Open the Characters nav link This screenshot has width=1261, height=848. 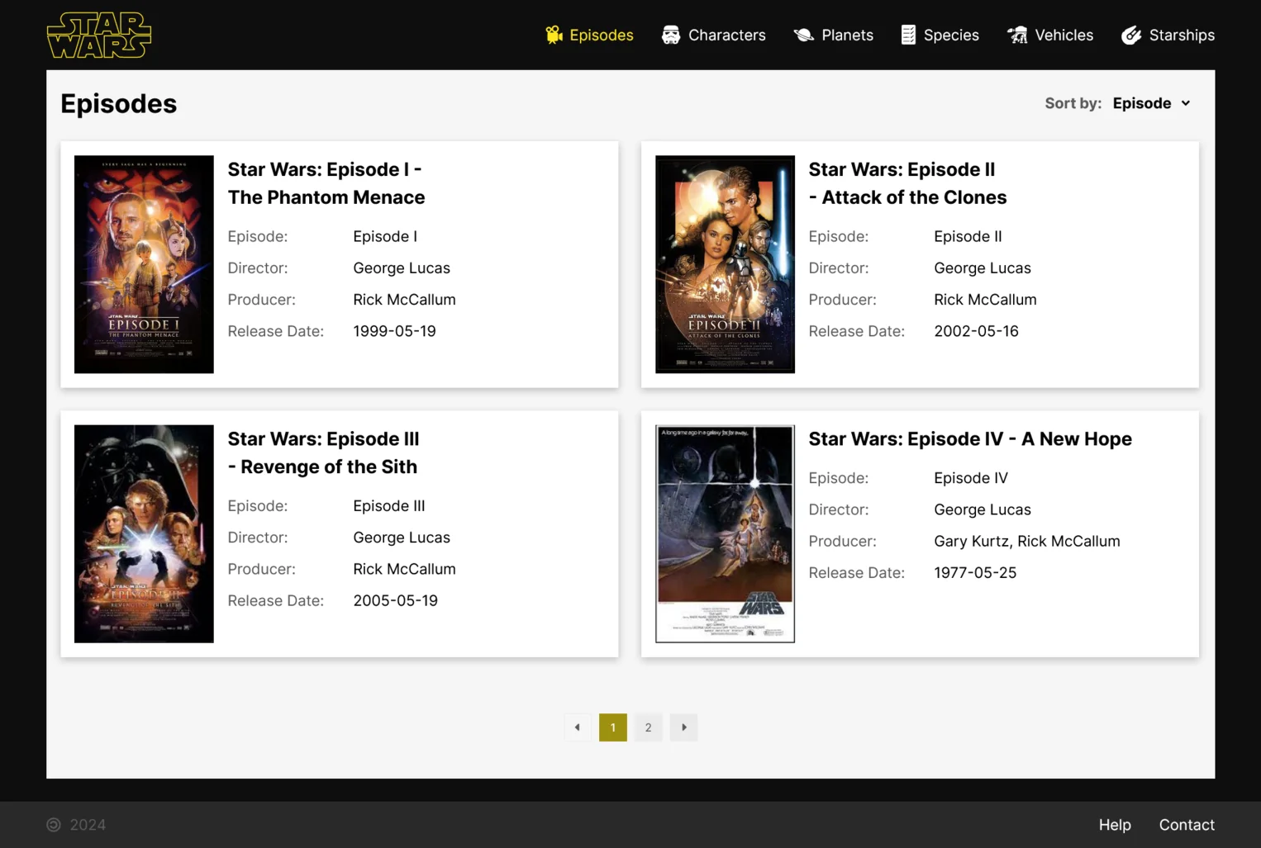tap(714, 35)
